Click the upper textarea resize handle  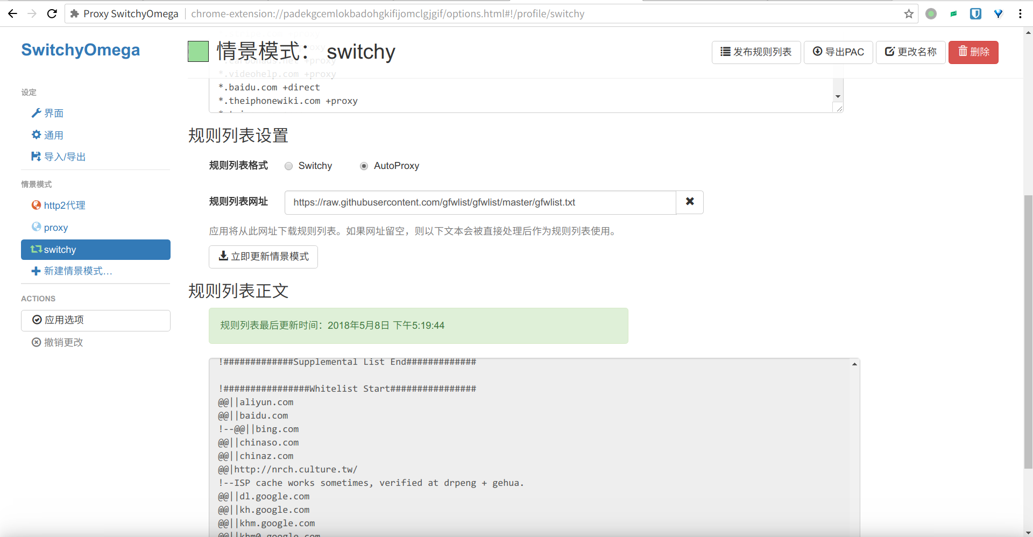[838, 108]
